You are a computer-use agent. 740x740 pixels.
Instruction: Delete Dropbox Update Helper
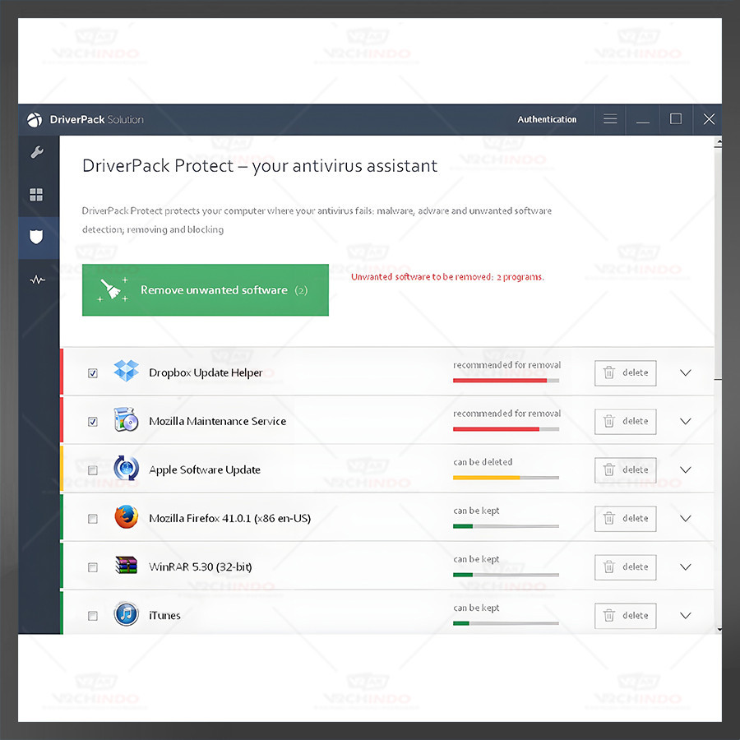click(x=626, y=372)
